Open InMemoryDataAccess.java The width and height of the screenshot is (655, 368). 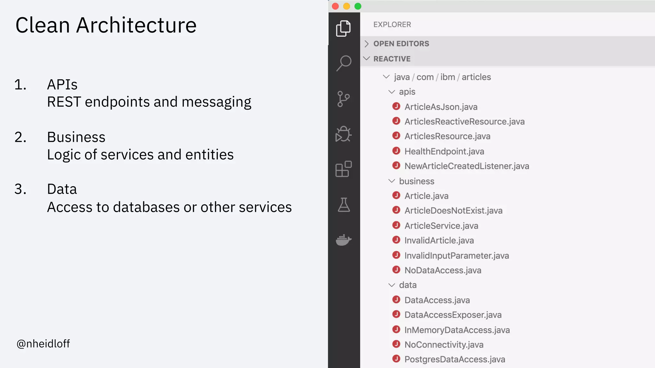[x=457, y=330]
